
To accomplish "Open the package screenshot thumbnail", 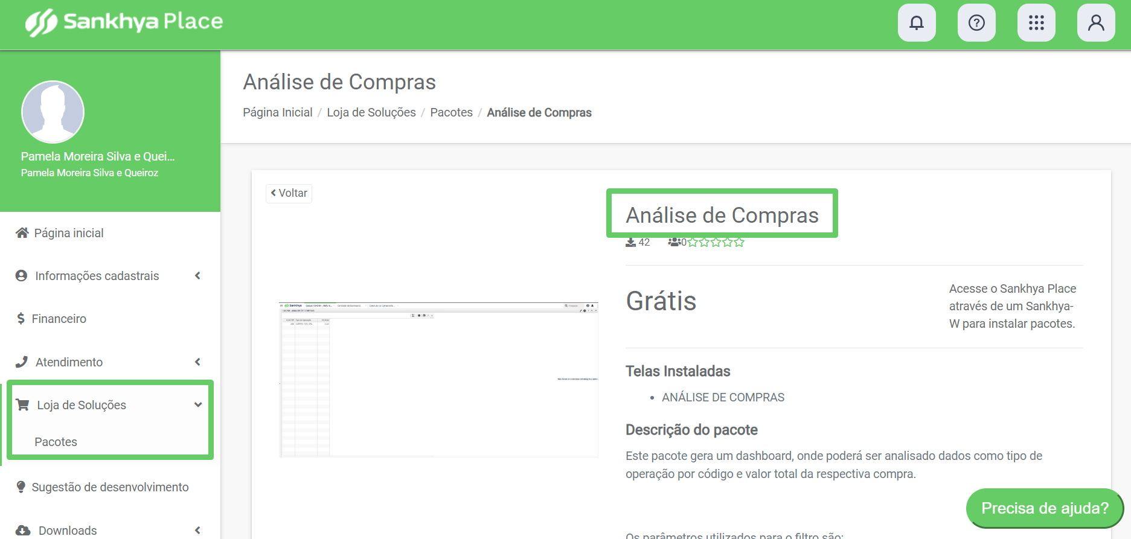I will tap(438, 379).
